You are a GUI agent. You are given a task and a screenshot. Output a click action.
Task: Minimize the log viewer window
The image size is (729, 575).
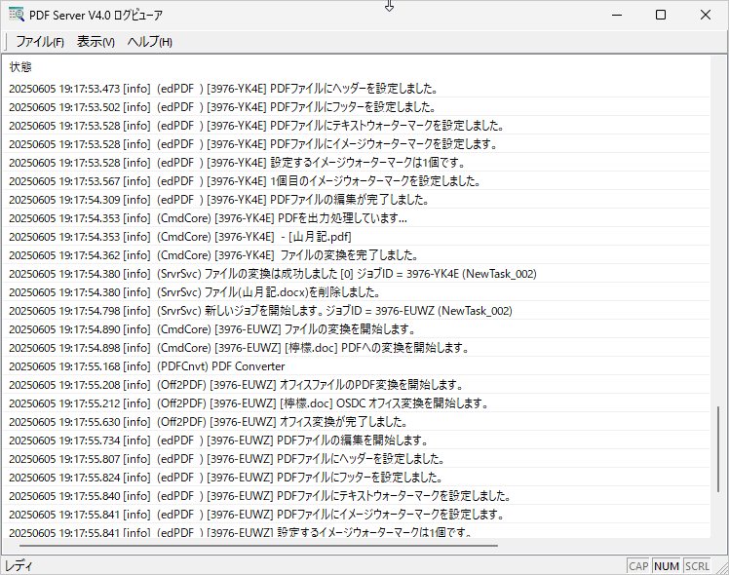[615, 15]
